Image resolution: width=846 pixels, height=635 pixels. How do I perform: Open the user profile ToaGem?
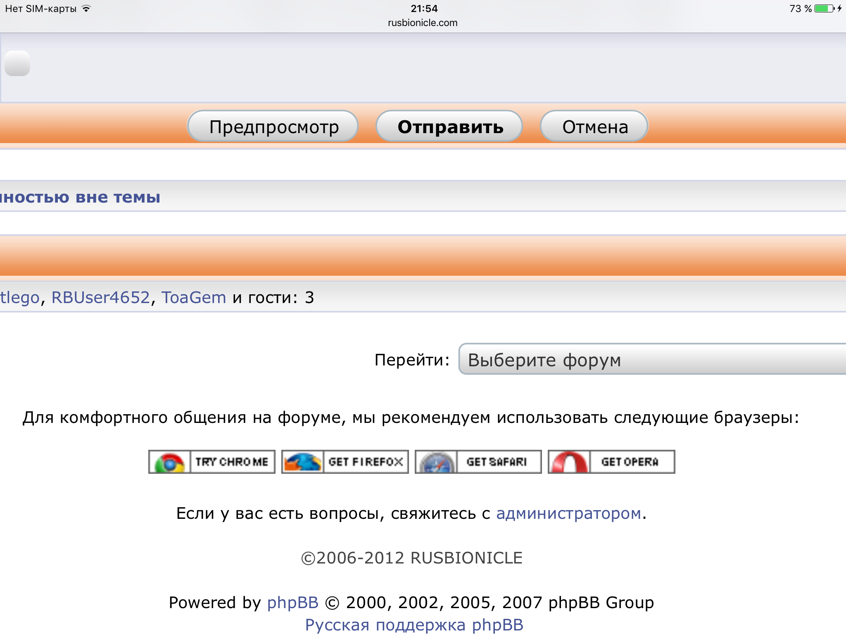[194, 297]
